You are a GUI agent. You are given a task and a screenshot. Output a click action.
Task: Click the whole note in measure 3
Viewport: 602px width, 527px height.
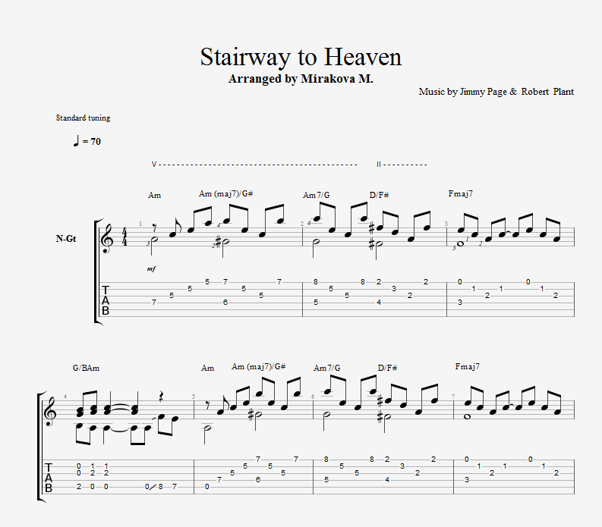(461, 243)
